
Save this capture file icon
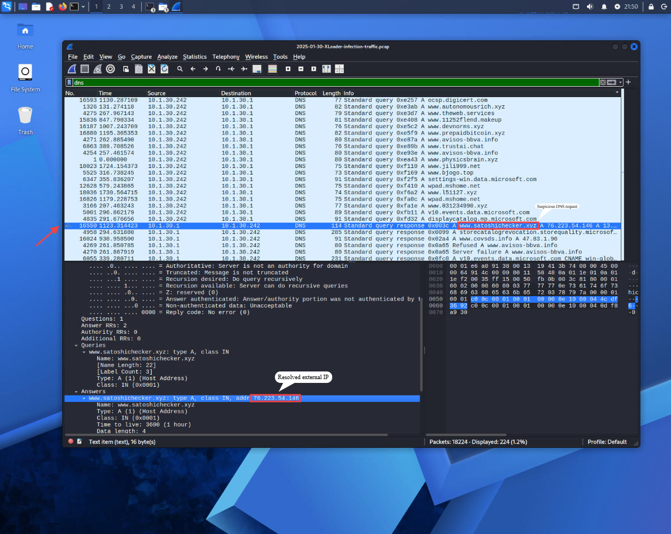(x=139, y=69)
